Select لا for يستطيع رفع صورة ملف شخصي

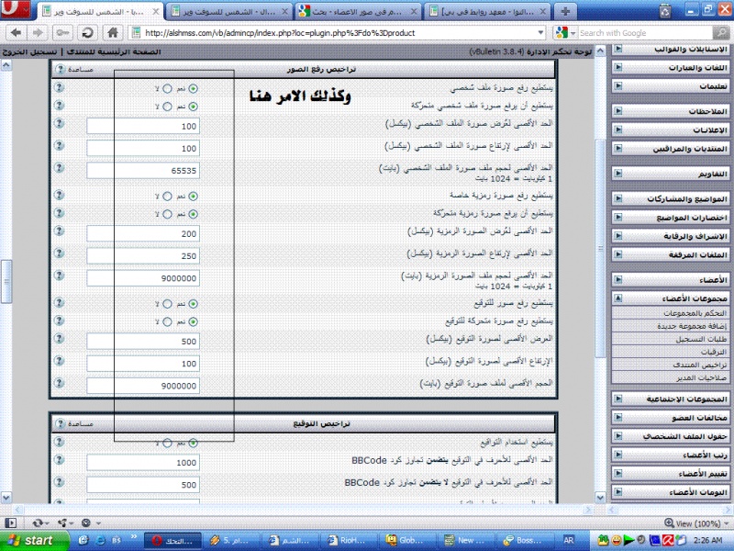click(167, 89)
